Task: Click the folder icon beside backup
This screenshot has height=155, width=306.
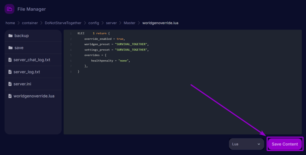Action: [10, 36]
